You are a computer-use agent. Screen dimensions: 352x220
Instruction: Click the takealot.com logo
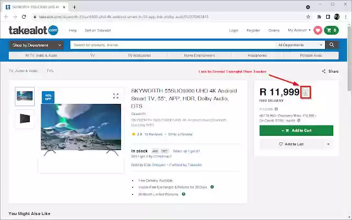(34, 30)
